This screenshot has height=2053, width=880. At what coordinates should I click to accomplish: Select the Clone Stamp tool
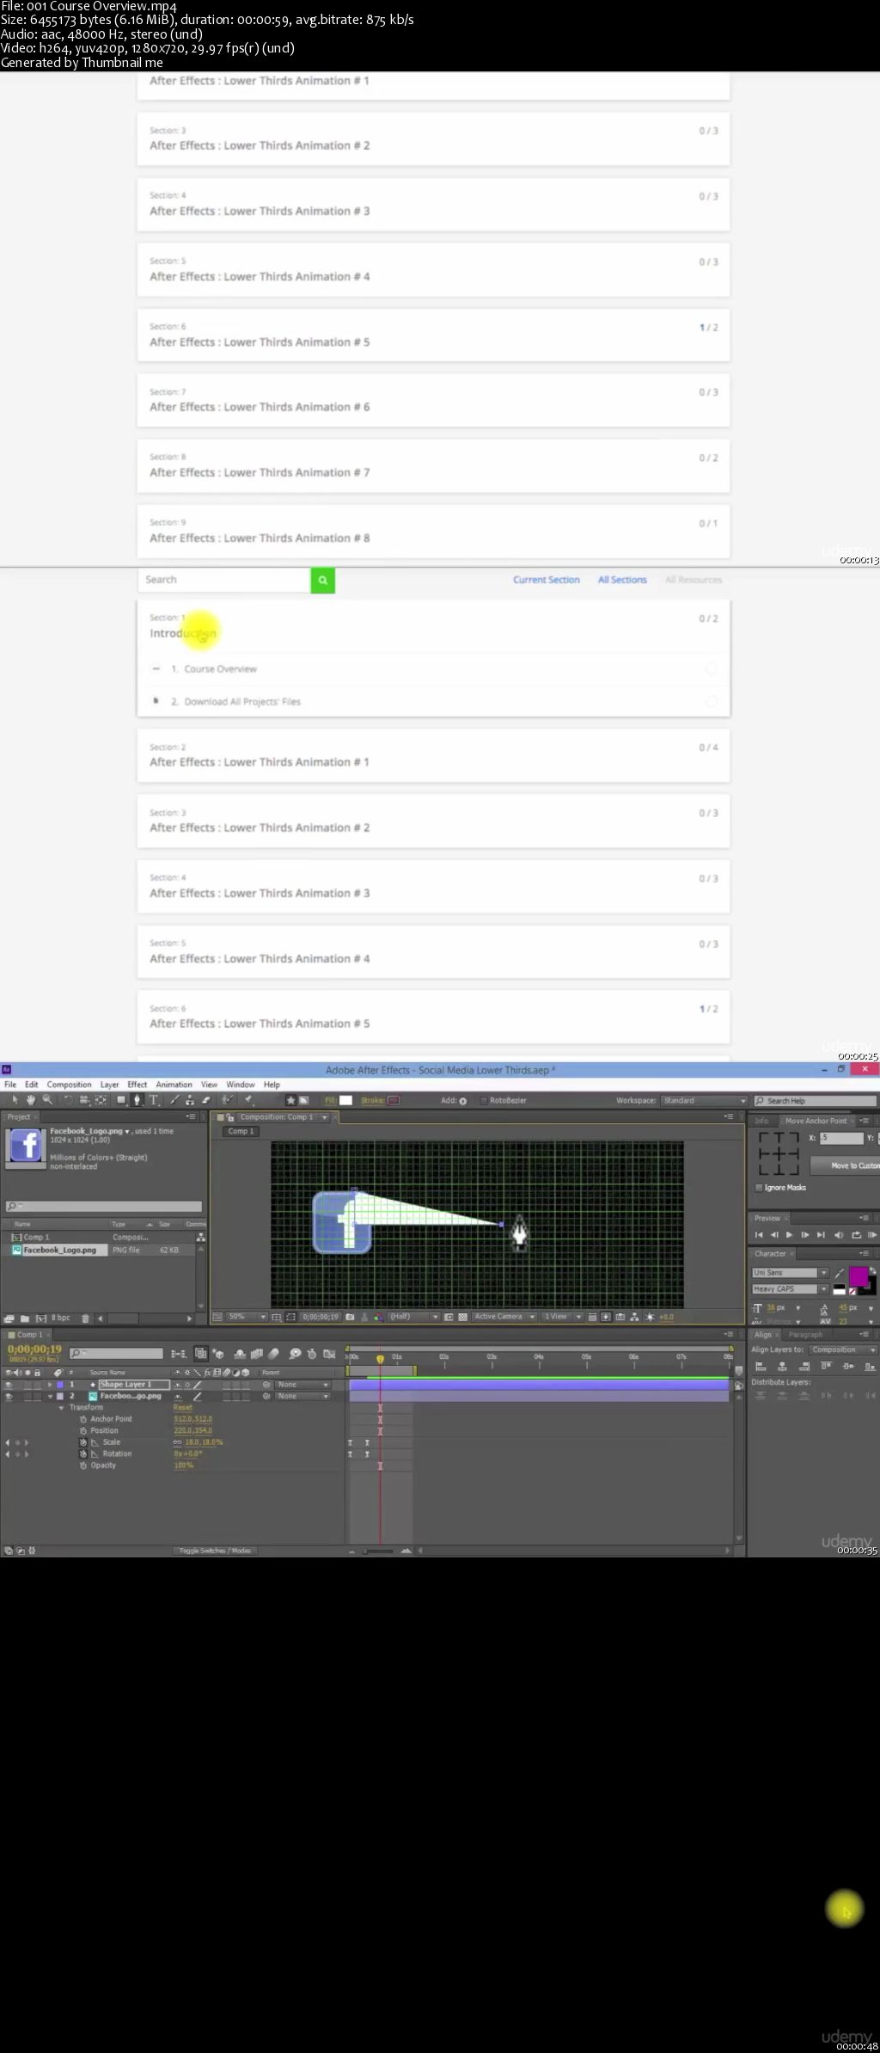click(190, 1100)
